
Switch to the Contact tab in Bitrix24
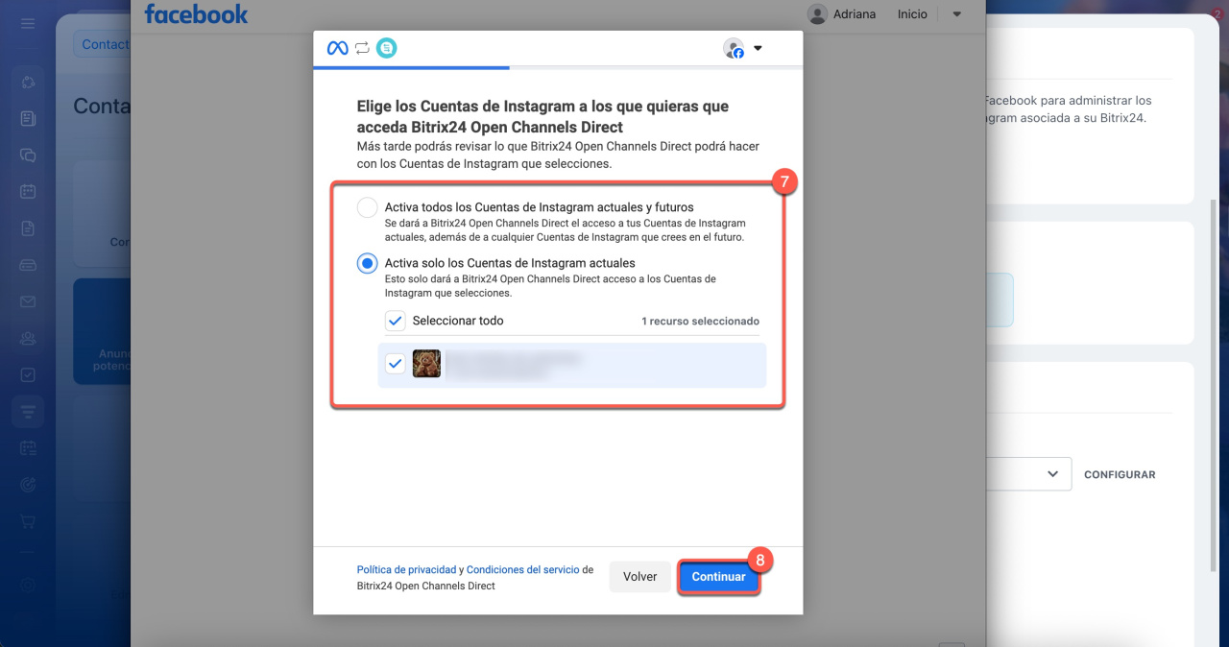point(104,44)
